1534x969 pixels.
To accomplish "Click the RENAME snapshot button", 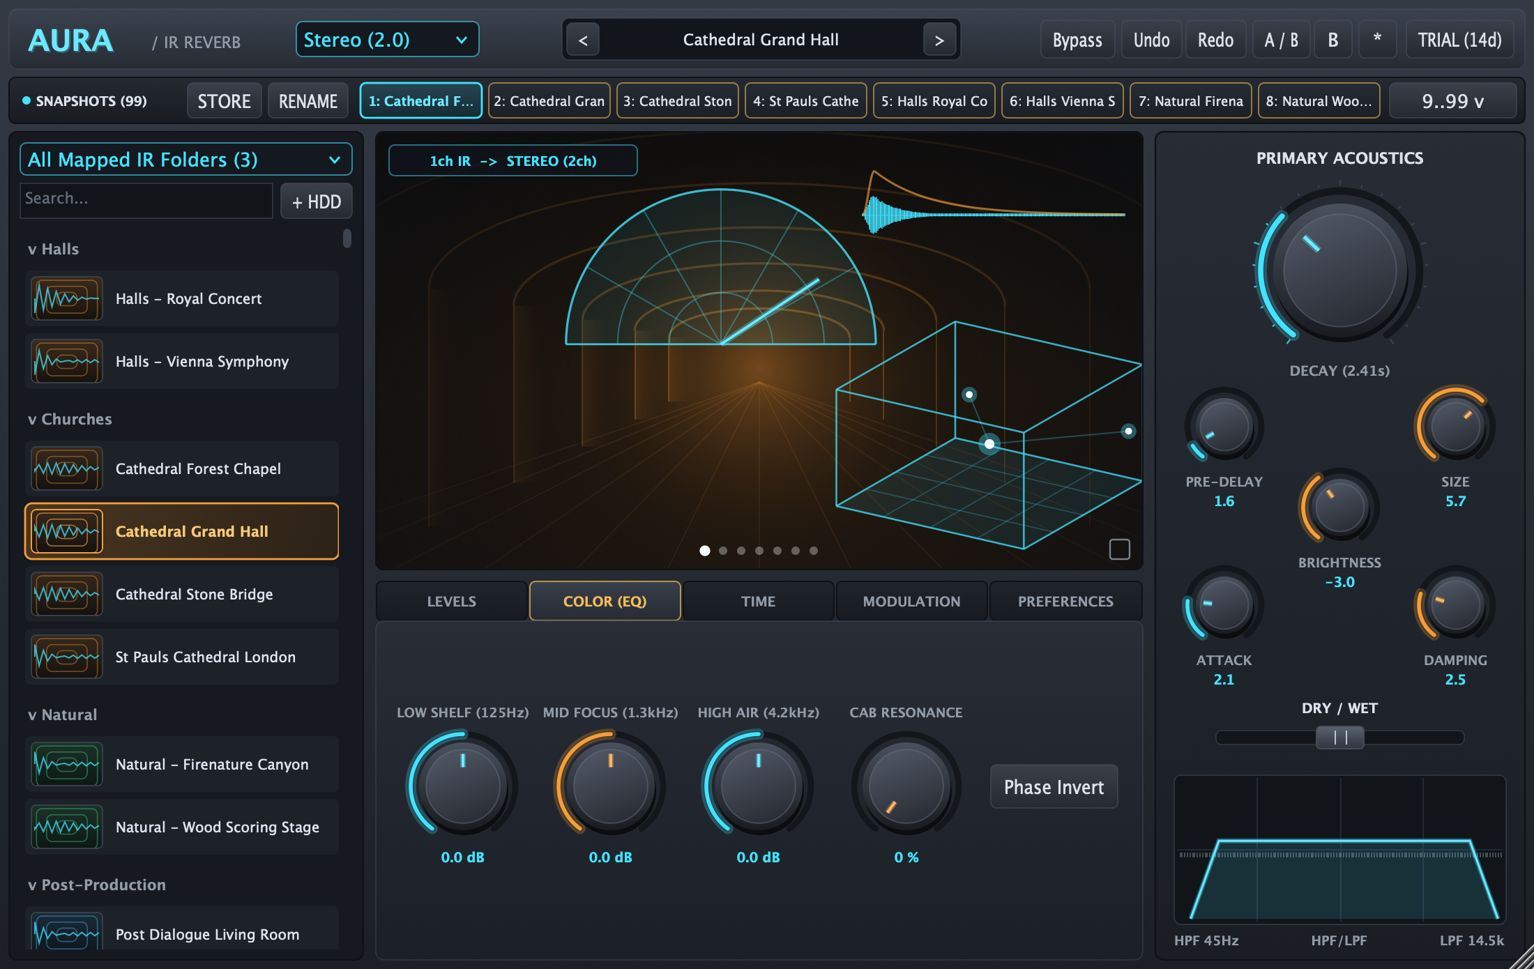I will [308, 101].
